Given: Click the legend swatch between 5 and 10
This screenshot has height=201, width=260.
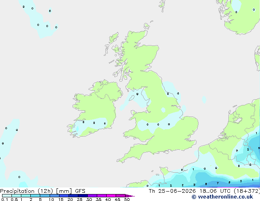Looking at the screenshot, I should click(45, 196).
